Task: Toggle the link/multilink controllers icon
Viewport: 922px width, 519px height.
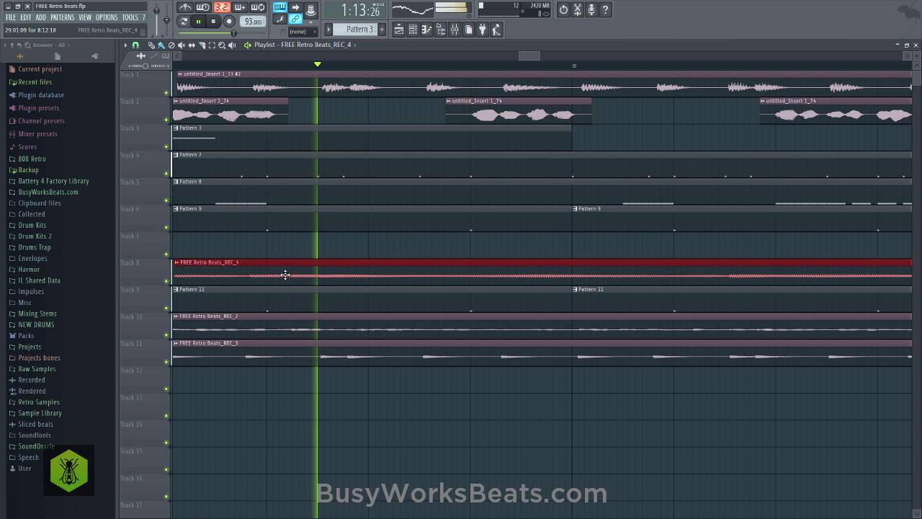Action: (295, 19)
